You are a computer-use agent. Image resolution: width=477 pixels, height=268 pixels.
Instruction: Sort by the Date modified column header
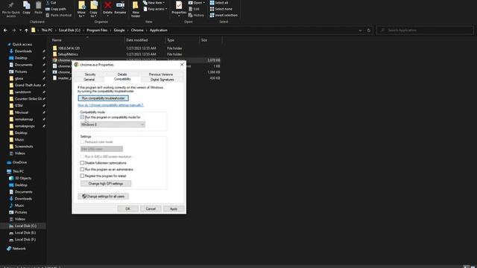(137, 40)
